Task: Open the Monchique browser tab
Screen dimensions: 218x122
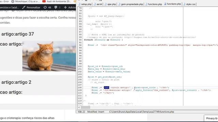Action: pyautogui.click(x=26, y=1)
